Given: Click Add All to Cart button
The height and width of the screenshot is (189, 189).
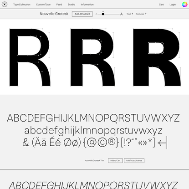Looking at the screenshot, I should [x=82, y=14].
